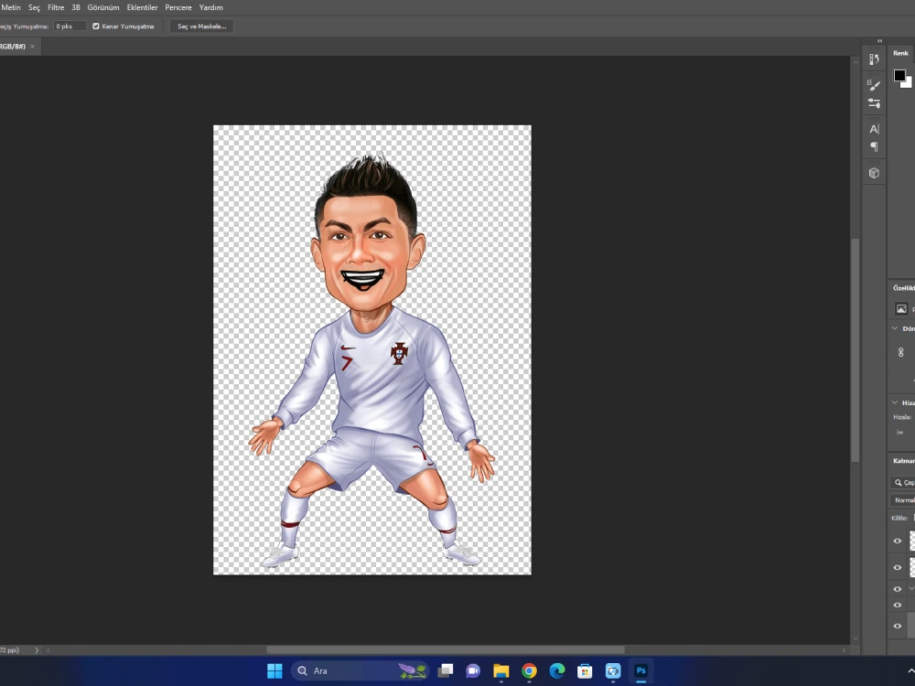Hide the second layer using its eye icon
Viewport: 915px width, 686px height.
[x=898, y=567]
